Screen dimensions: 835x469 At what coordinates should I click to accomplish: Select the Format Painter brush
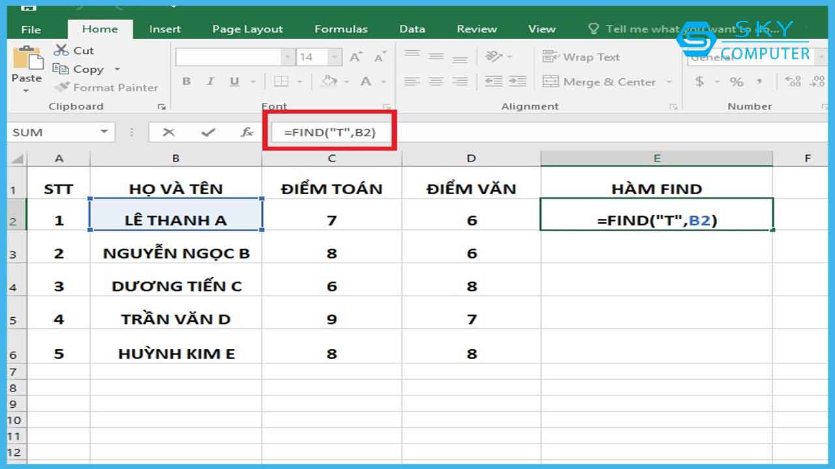62,87
